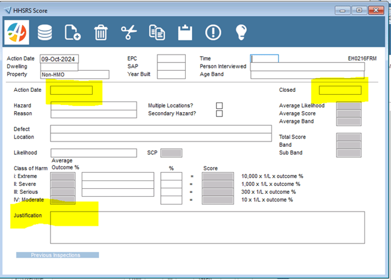
Task: Click the Serious Average Outcome grey field
Action: 63,193
